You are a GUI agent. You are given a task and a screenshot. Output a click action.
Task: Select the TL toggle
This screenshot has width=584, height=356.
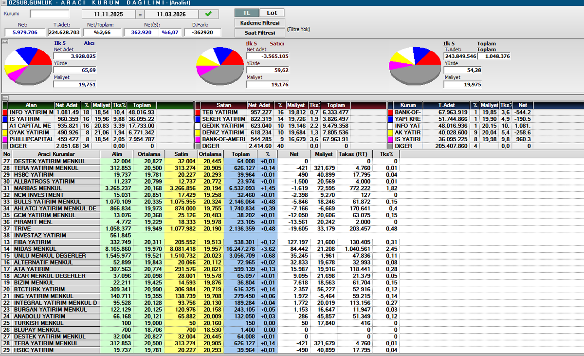coord(247,13)
